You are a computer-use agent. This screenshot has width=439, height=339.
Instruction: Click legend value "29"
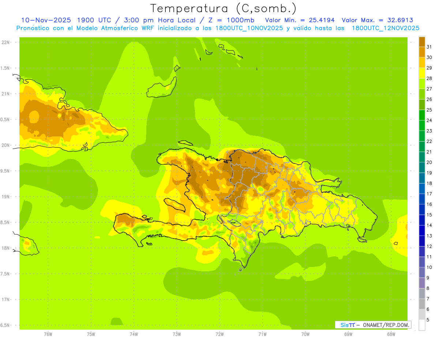click(x=429, y=68)
